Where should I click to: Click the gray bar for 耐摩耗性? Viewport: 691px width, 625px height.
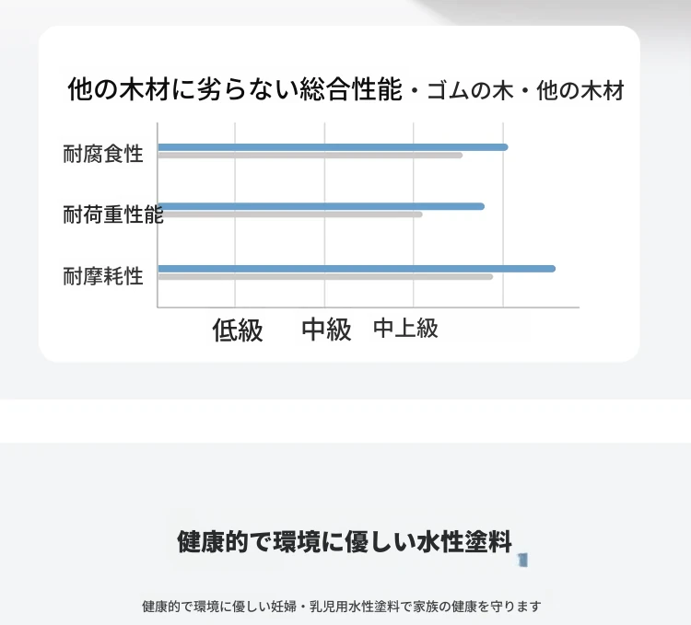(325, 277)
